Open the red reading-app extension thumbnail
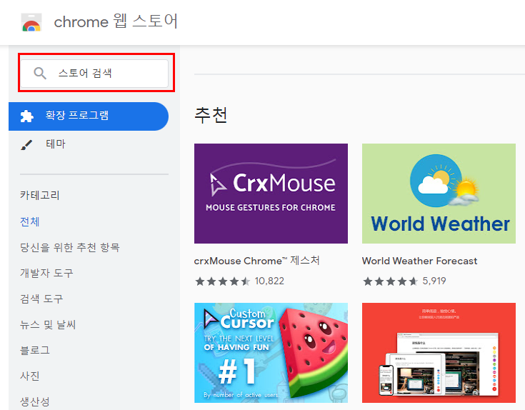Image resolution: width=525 pixels, height=410 pixels. (439, 353)
